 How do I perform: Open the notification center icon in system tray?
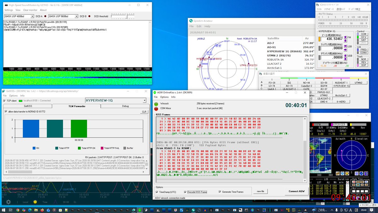pyautogui.click(x=371, y=210)
